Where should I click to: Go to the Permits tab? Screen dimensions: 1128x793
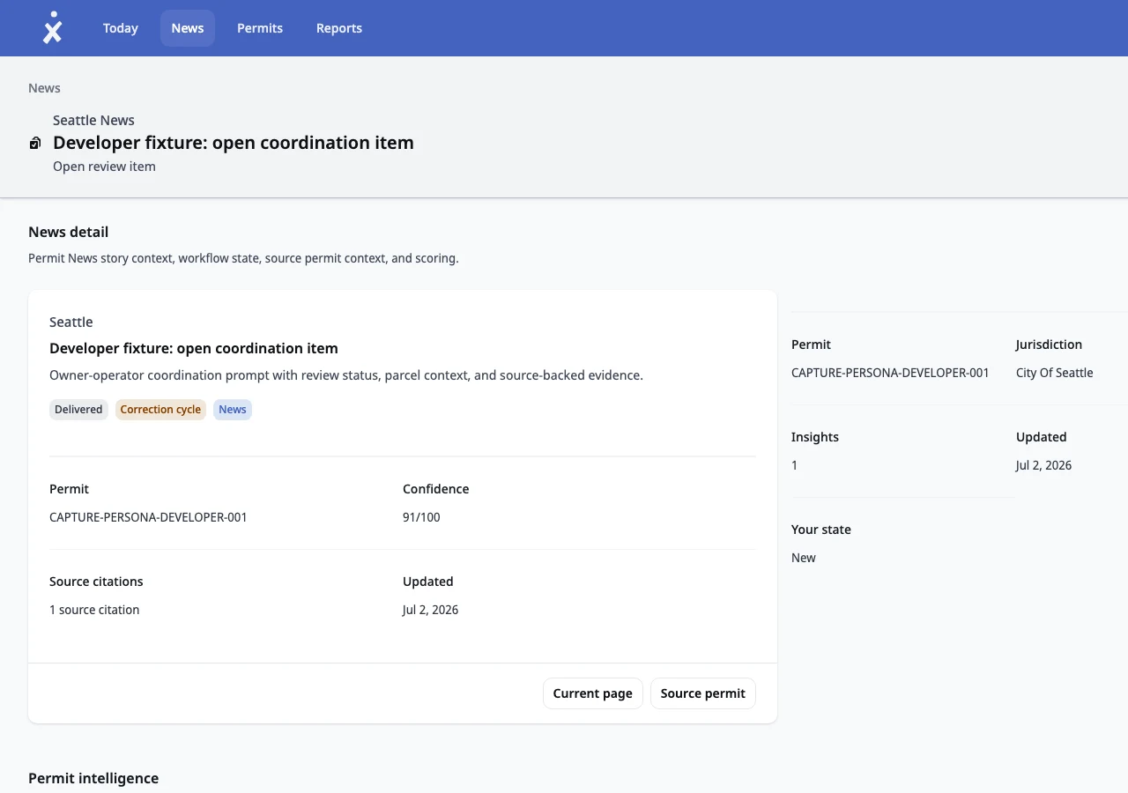260,28
